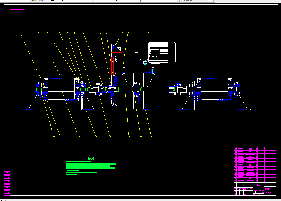Click the right roller drum body
The image size is (281, 201).
tap(215, 89)
